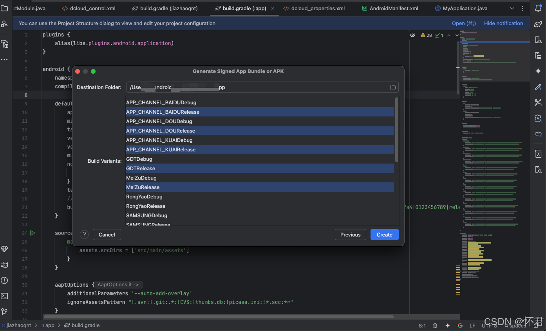This screenshot has height=331, width=546.
Task: Click the 8:1 cursor position indicator
Action: click(x=422, y=326)
